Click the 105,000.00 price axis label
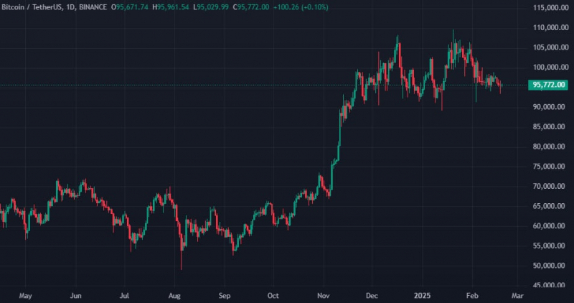The image size is (574, 303). (x=551, y=47)
